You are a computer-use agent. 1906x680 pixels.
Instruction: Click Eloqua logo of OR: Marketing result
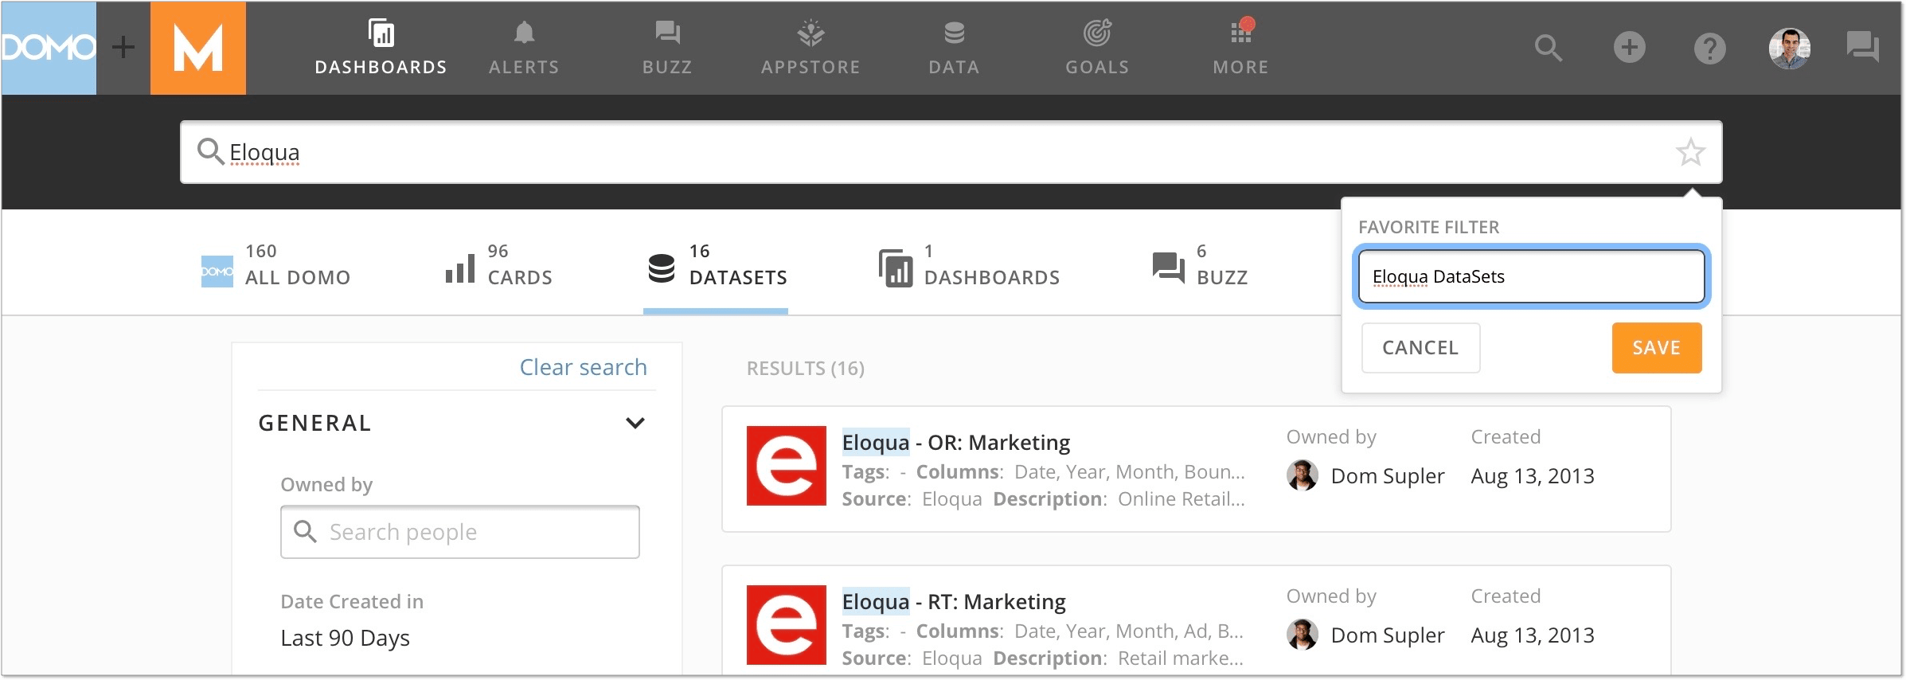[787, 466]
